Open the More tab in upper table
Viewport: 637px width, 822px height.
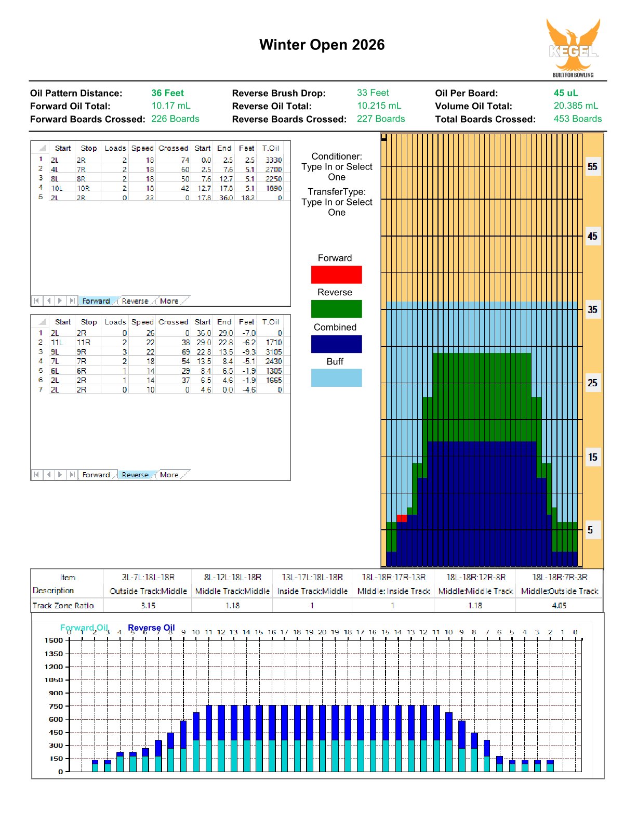(169, 301)
